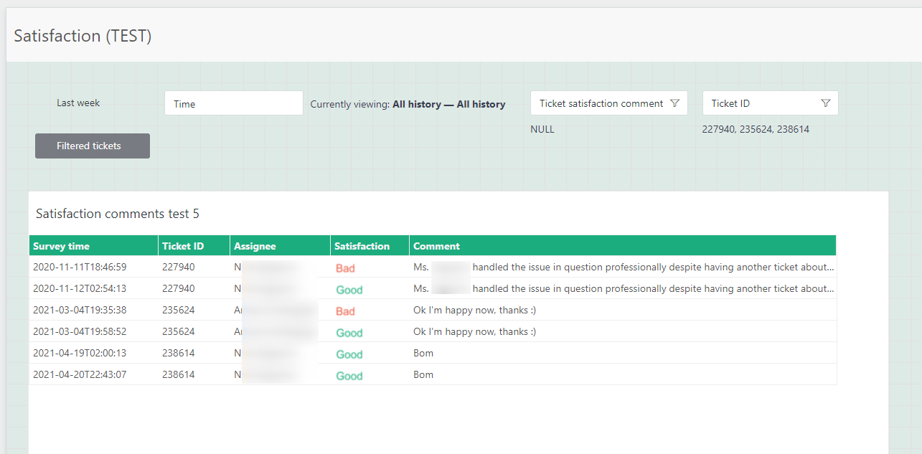Viewport: 922px width, 454px height.
Task: Open Ticket satisfaction comment filter dropdown
Action: click(x=601, y=103)
